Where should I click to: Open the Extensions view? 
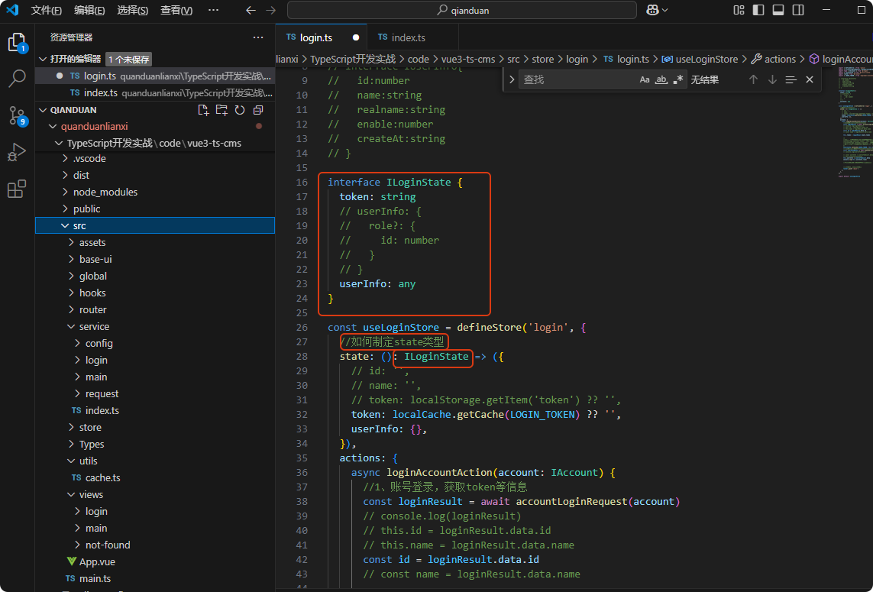tap(17, 189)
